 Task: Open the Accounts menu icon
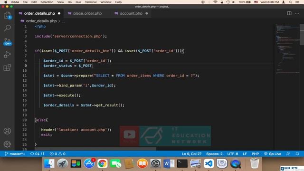[x=7, y=131]
